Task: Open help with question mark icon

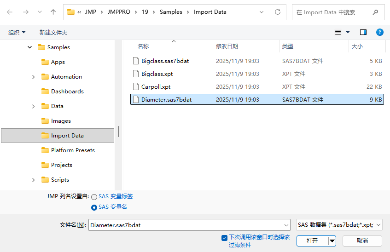Action: [x=379, y=32]
